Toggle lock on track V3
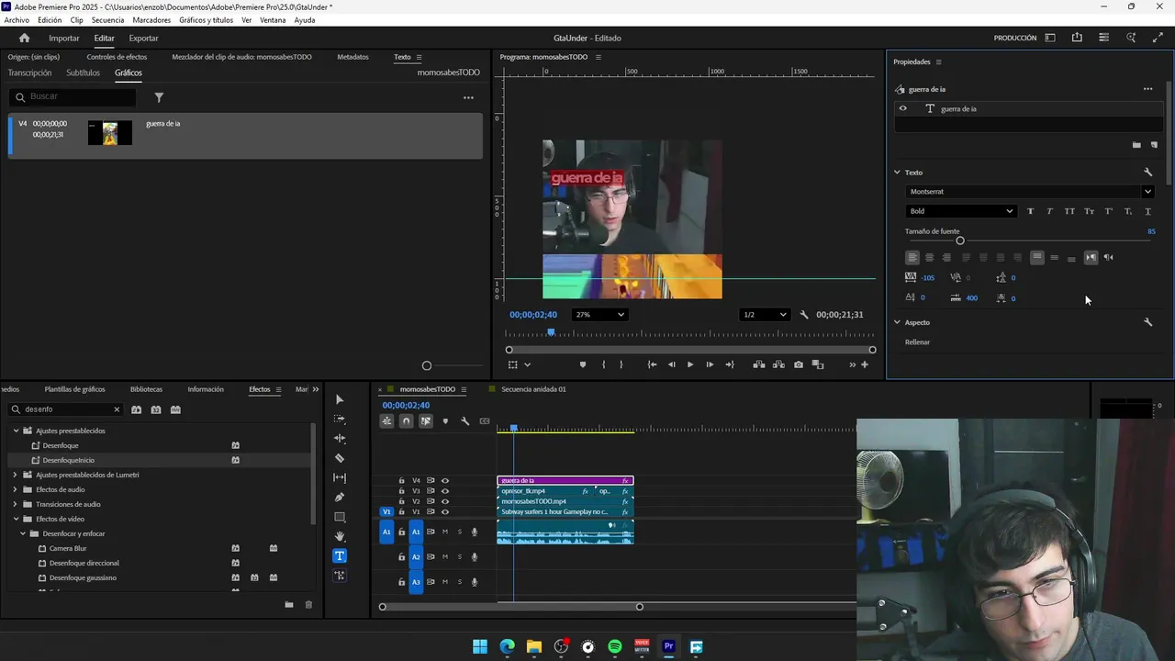This screenshot has height=661, width=1175. tap(401, 491)
